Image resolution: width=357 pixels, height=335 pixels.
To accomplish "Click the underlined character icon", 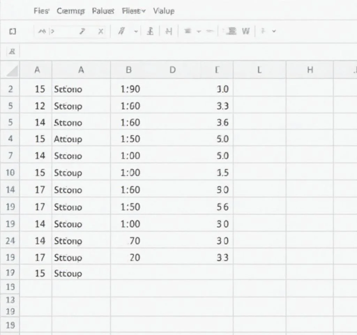I will (x=150, y=32).
